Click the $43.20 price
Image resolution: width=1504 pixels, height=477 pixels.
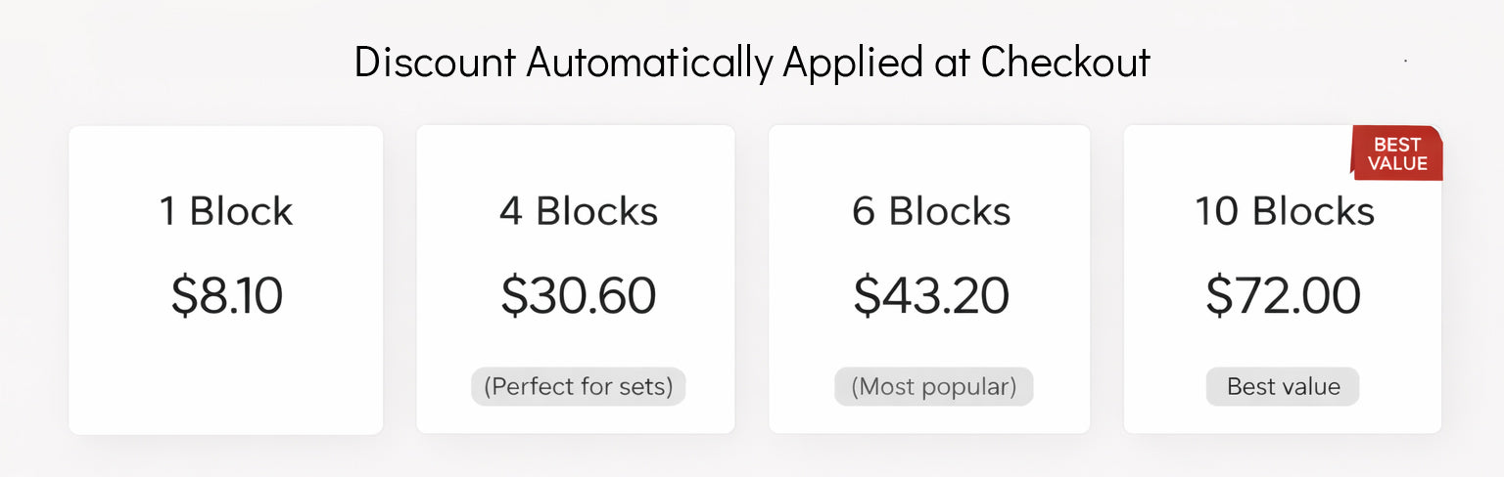(x=931, y=295)
